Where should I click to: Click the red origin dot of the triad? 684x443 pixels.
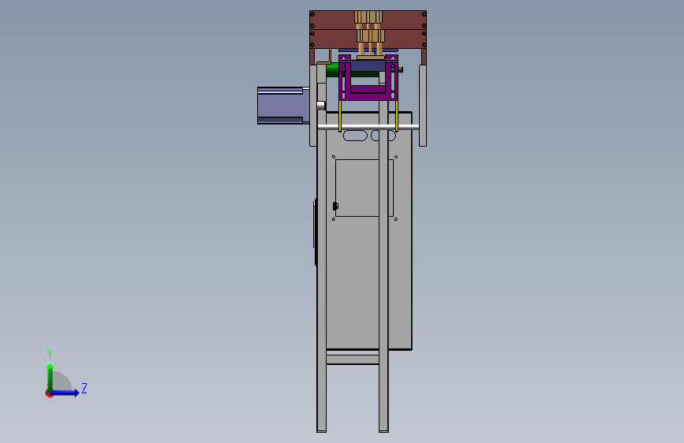tap(49, 393)
